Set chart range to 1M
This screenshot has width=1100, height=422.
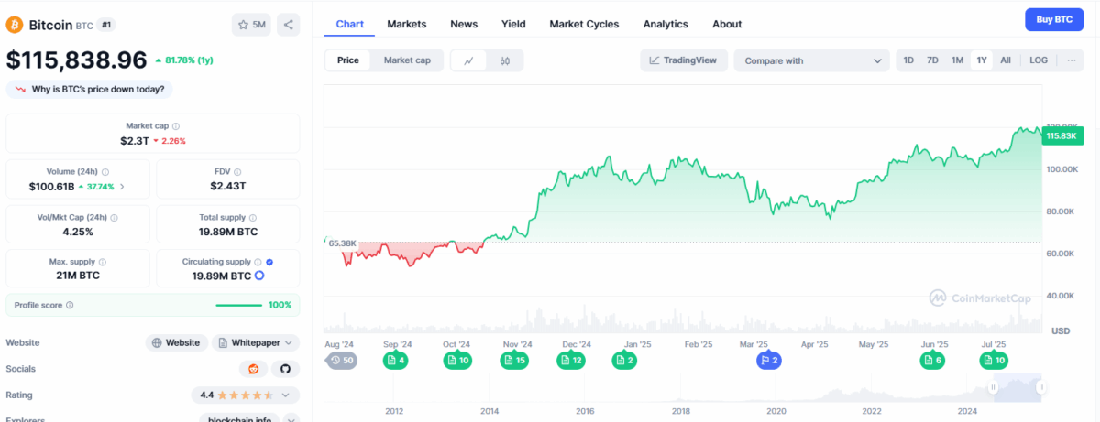click(957, 60)
